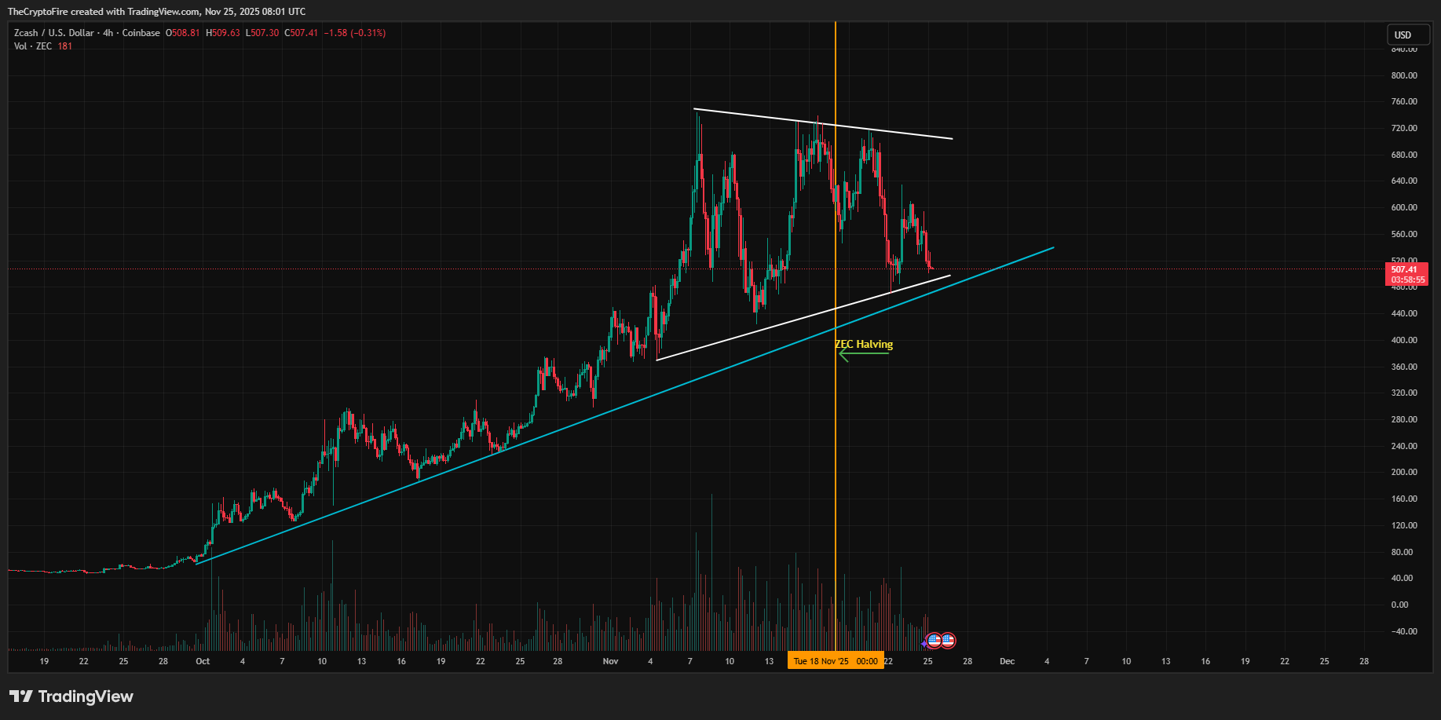Click the 680.00 level on the price scale
The image size is (1441, 720).
pyautogui.click(x=1405, y=154)
